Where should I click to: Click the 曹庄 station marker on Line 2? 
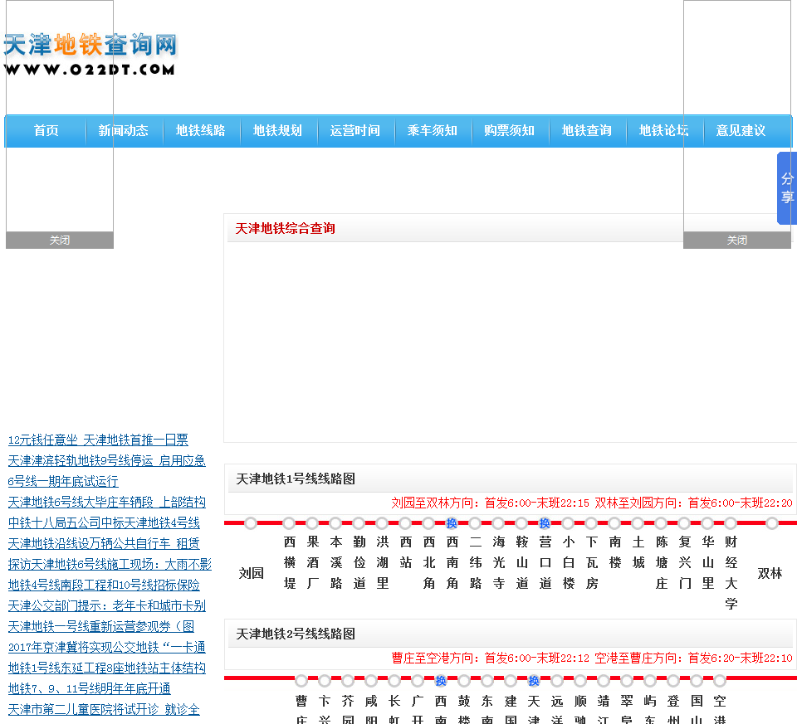(301, 680)
